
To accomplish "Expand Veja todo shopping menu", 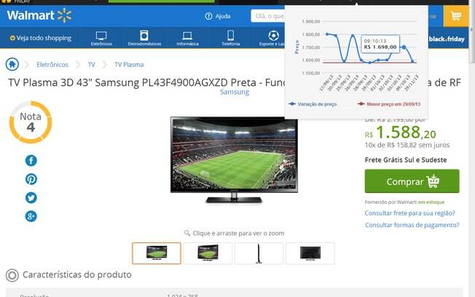I will [x=41, y=38].
